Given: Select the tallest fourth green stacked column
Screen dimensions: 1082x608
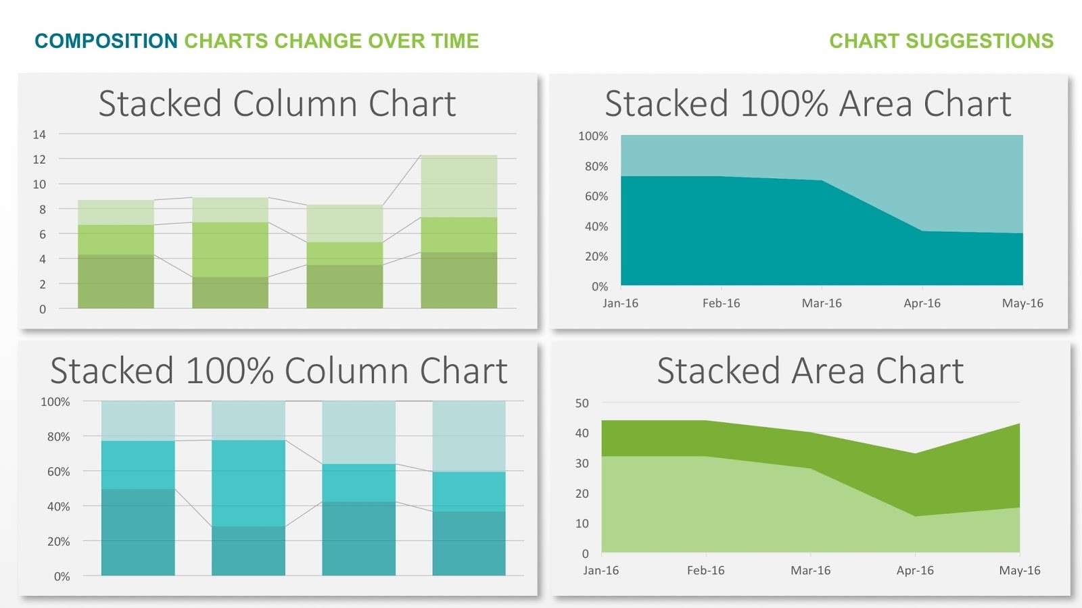Looking at the screenshot, I should (x=459, y=232).
